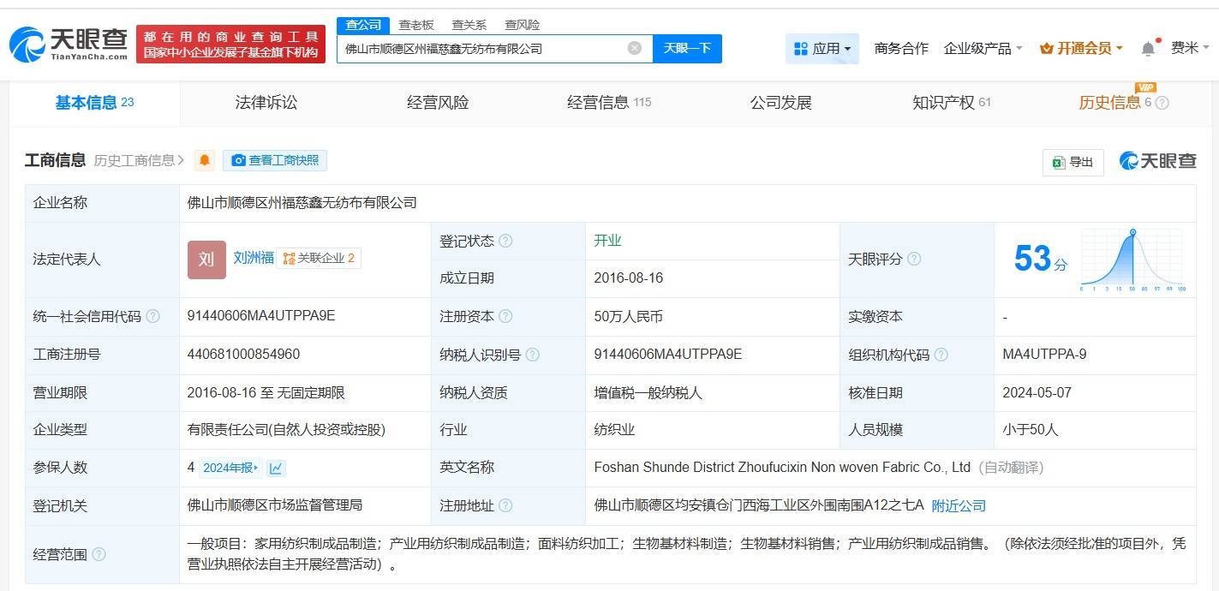Click 成立日期 value 2016-08-16
The image size is (1219, 591).
coord(629,278)
